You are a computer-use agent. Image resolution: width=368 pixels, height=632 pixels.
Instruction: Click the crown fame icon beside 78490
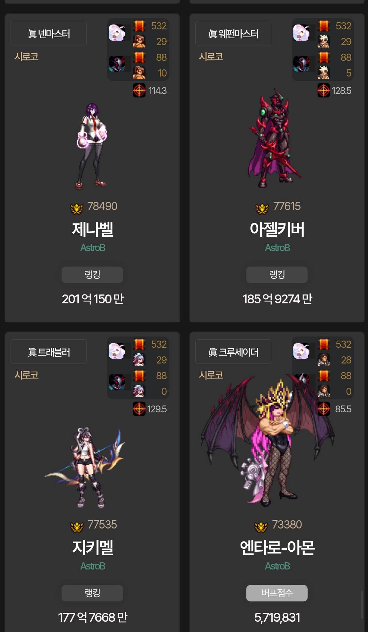(x=77, y=208)
